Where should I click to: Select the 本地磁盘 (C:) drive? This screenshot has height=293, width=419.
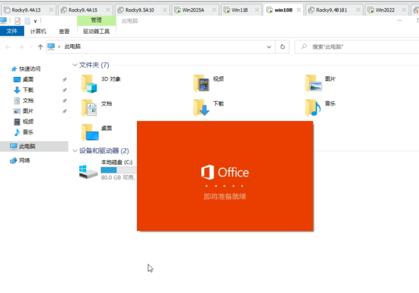tap(108, 170)
